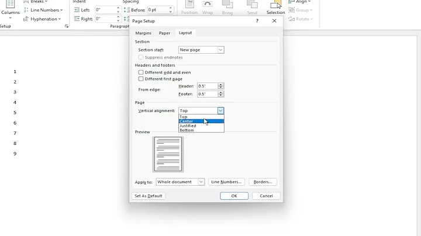Click the Page Setup dialog launcher icon

pos(67,26)
